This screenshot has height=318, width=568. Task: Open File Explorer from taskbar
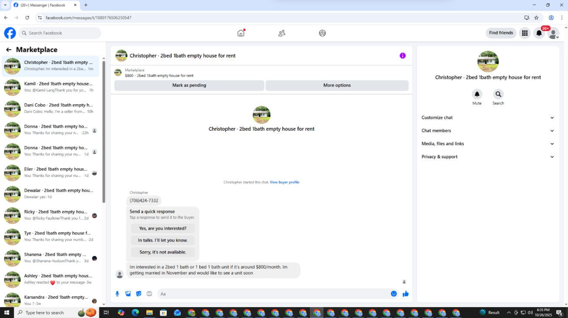pos(149,313)
